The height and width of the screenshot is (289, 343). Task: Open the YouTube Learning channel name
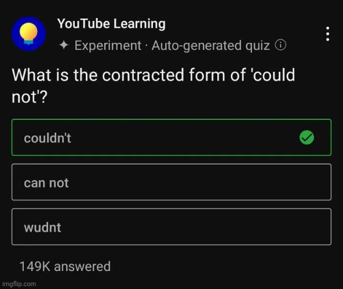pyautogui.click(x=111, y=24)
